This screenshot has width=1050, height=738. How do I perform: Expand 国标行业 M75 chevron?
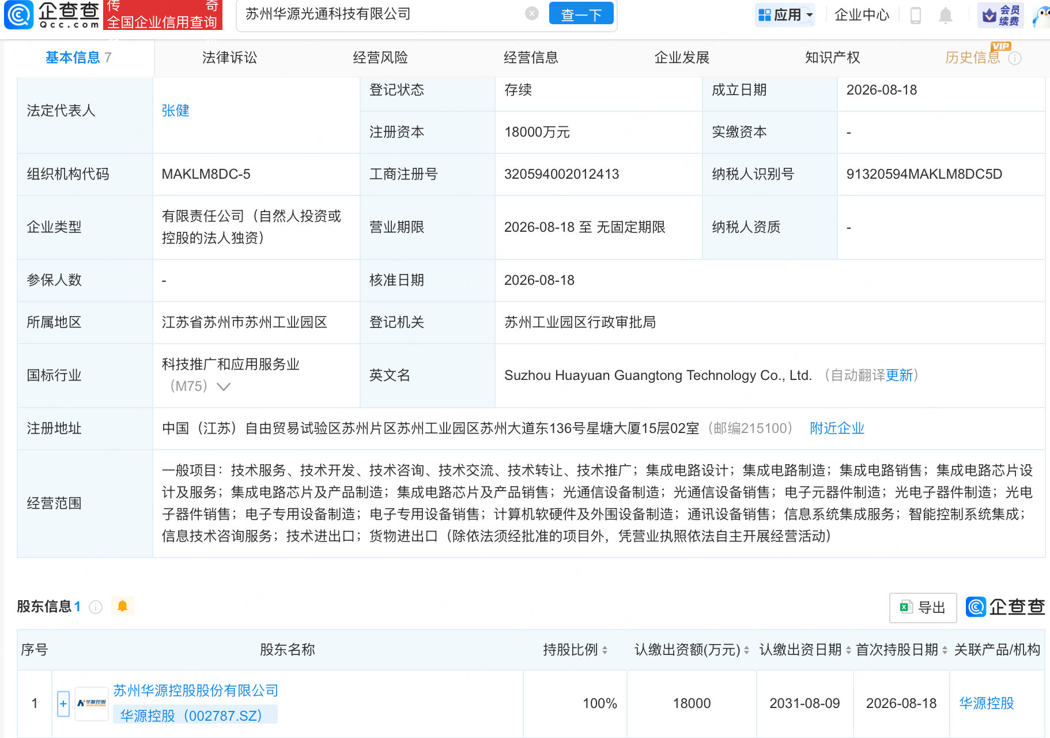(x=223, y=386)
